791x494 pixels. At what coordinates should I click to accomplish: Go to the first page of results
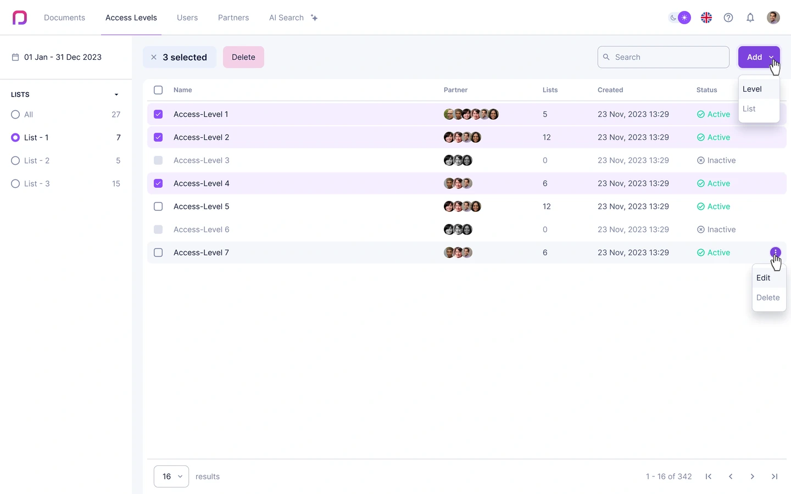click(x=709, y=476)
